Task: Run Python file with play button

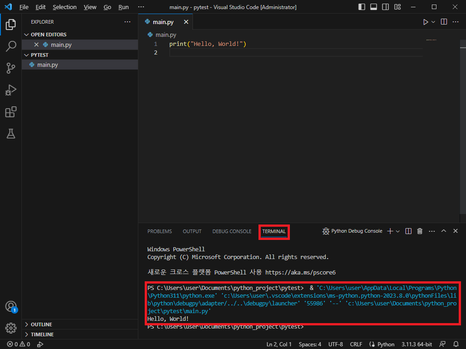Action: (x=425, y=22)
